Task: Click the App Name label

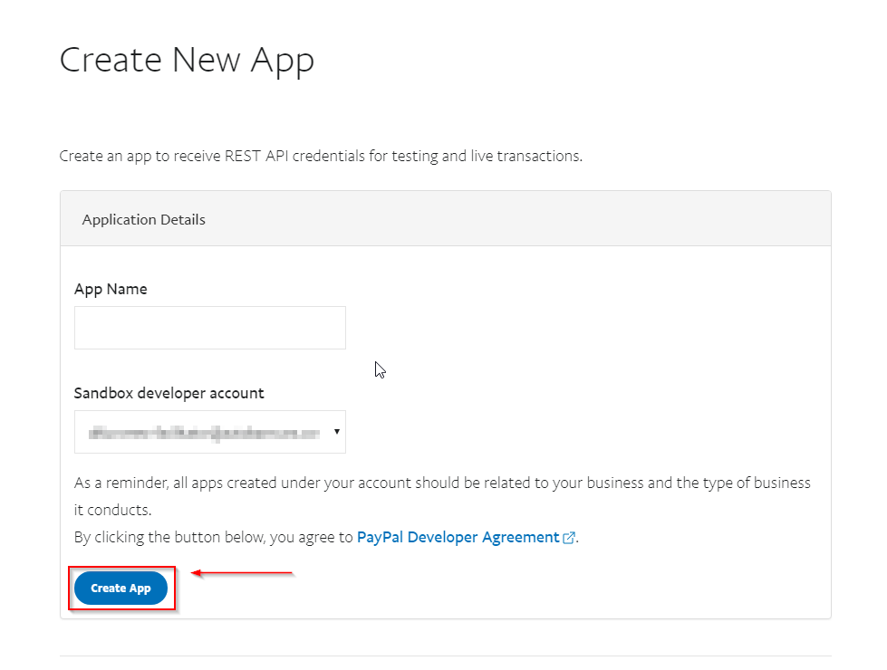Action: point(111,290)
